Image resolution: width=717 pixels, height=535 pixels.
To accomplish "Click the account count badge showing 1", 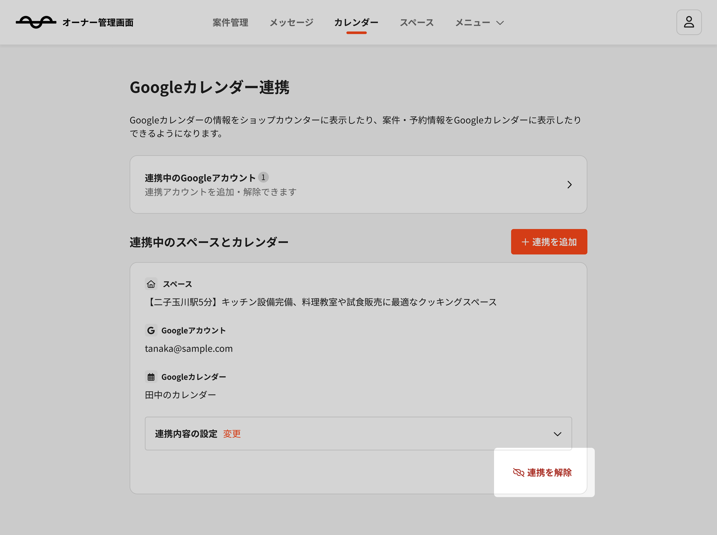I will tap(263, 177).
